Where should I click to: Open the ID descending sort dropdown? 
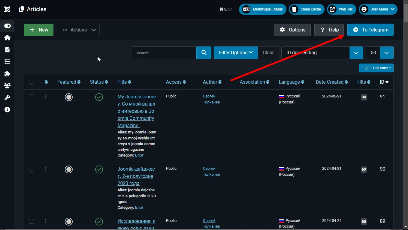(x=322, y=53)
